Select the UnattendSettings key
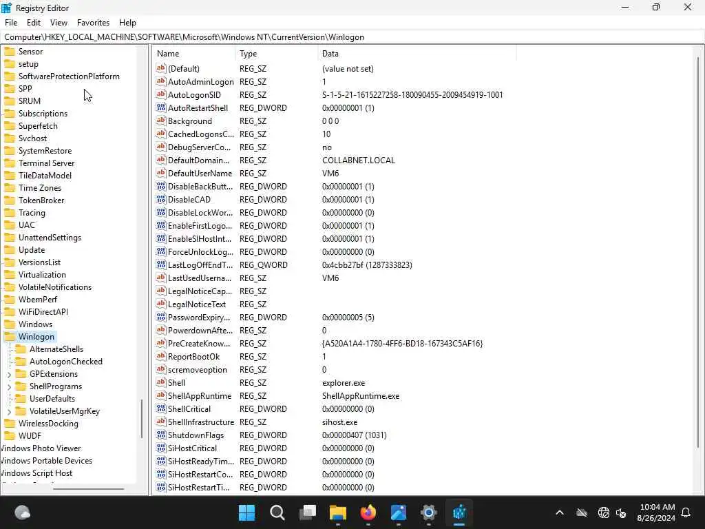Screen dimensions: 705x529 point(50,238)
